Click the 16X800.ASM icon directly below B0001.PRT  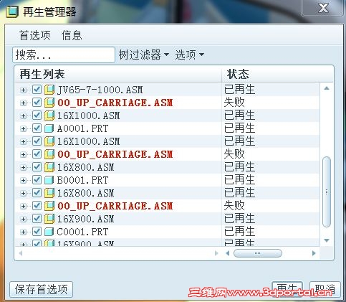point(49,193)
